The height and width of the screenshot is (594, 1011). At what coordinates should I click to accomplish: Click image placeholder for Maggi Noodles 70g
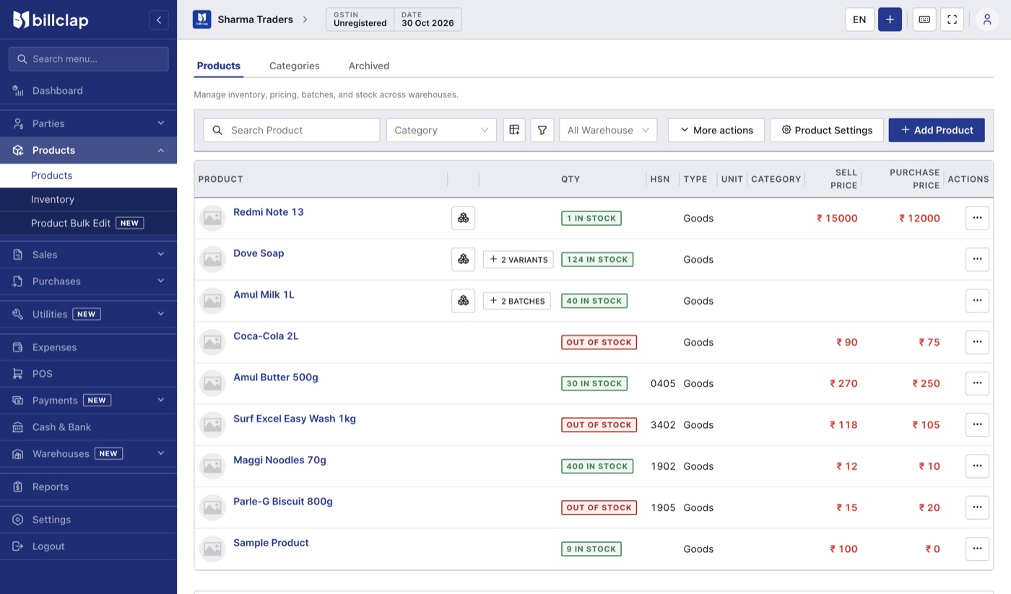point(212,466)
